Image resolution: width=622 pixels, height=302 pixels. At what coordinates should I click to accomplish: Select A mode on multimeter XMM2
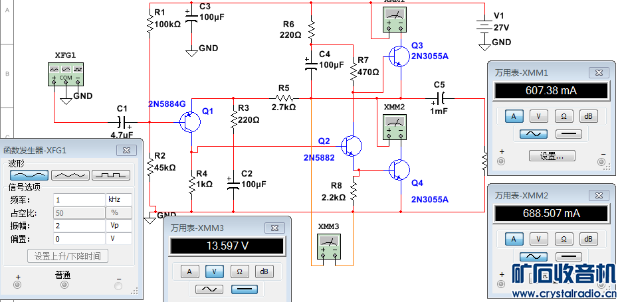tap(514, 239)
